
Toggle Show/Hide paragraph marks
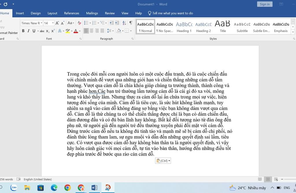131,23
